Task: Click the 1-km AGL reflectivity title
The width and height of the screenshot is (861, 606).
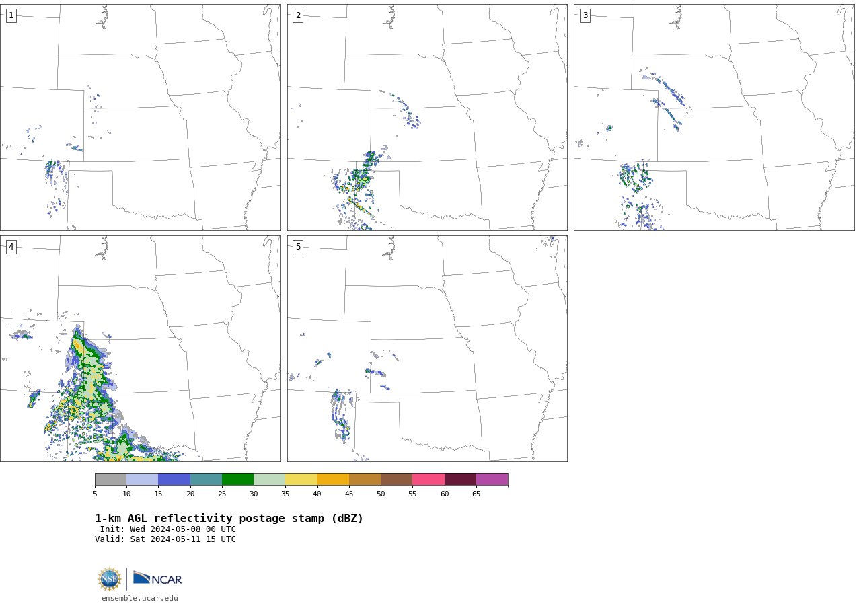Action: pyautogui.click(x=229, y=519)
